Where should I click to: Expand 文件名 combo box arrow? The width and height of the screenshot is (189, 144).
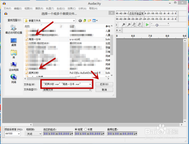[x=90, y=84]
